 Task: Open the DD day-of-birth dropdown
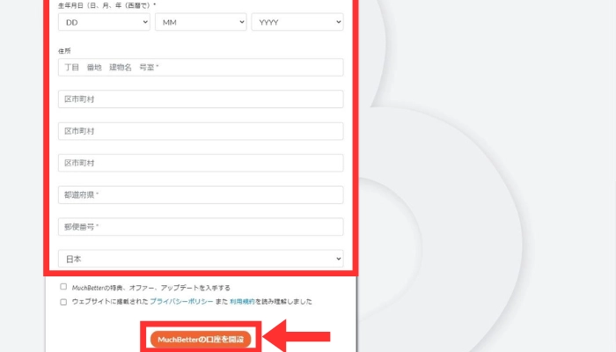click(x=104, y=22)
